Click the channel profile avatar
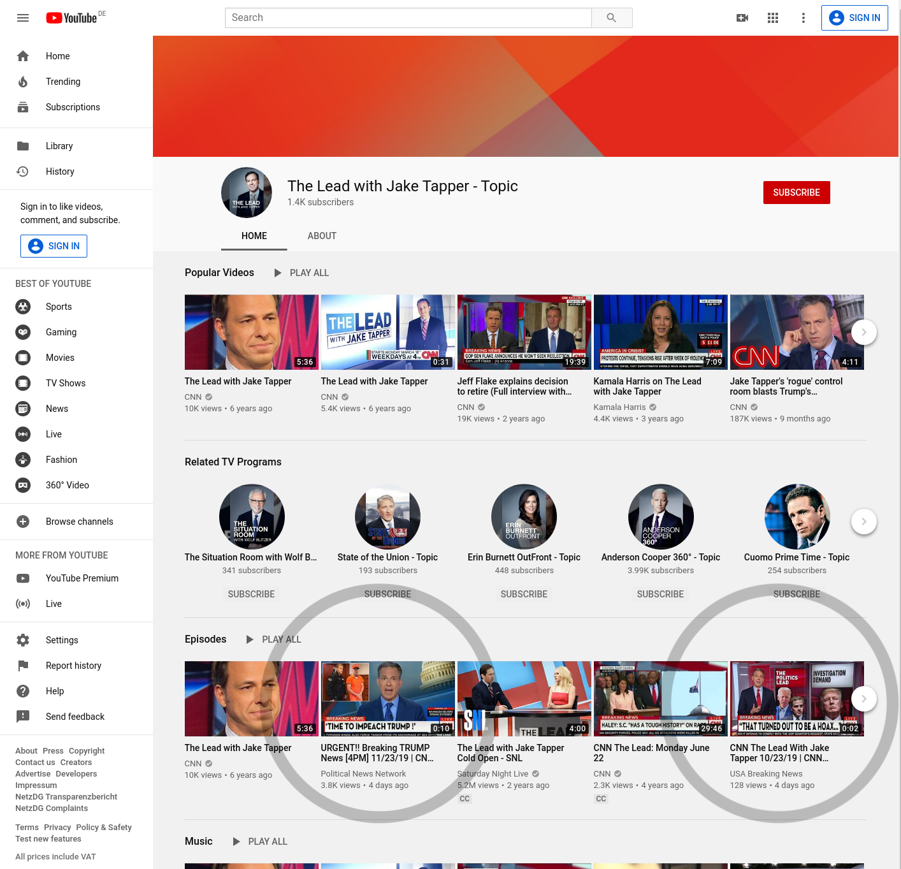Image resolution: width=901 pixels, height=869 pixels. pyautogui.click(x=247, y=193)
